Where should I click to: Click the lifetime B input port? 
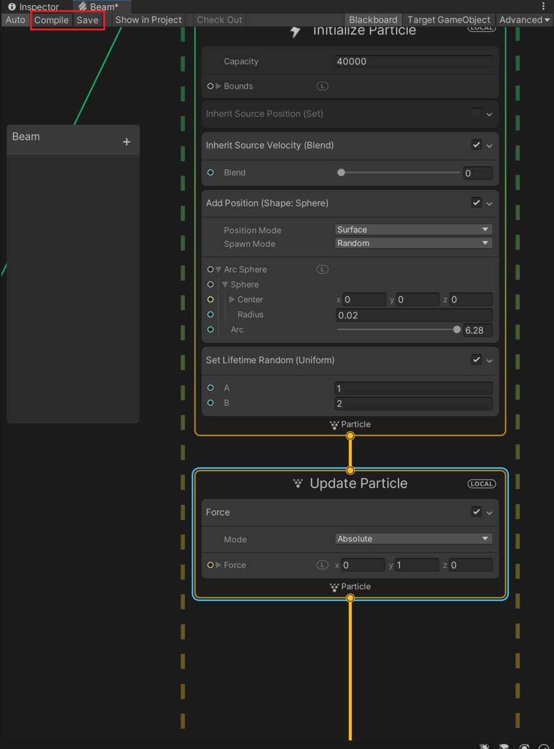(210, 403)
